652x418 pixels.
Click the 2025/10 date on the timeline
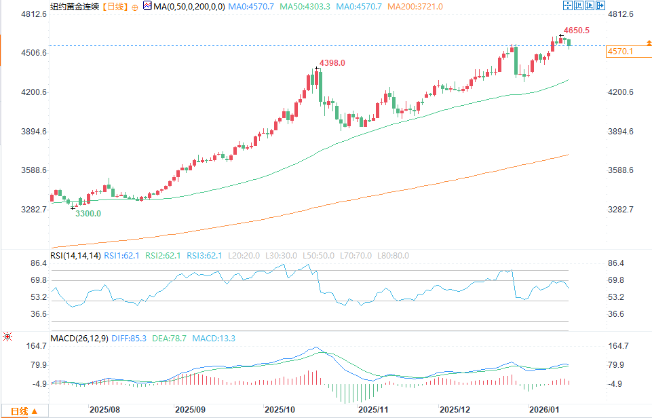(x=280, y=410)
